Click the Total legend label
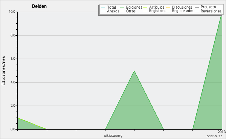226x139 pixels. [111, 7]
